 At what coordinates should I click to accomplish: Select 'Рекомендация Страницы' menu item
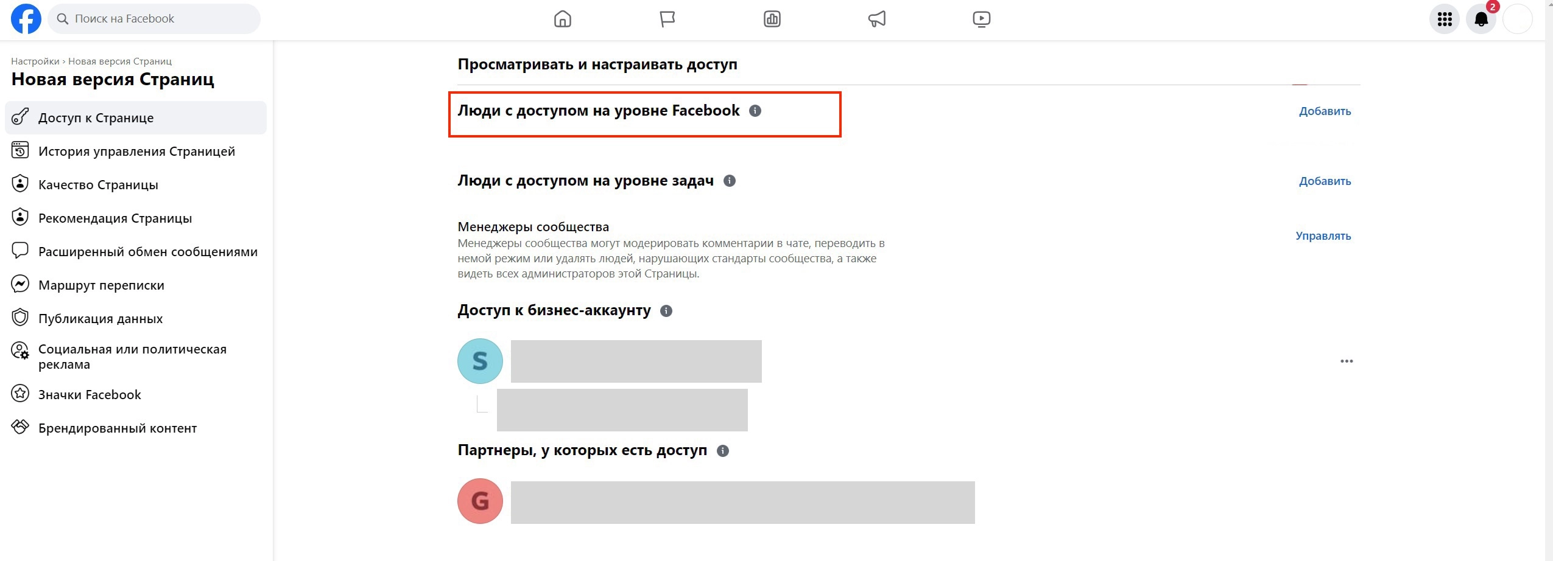[136, 218]
